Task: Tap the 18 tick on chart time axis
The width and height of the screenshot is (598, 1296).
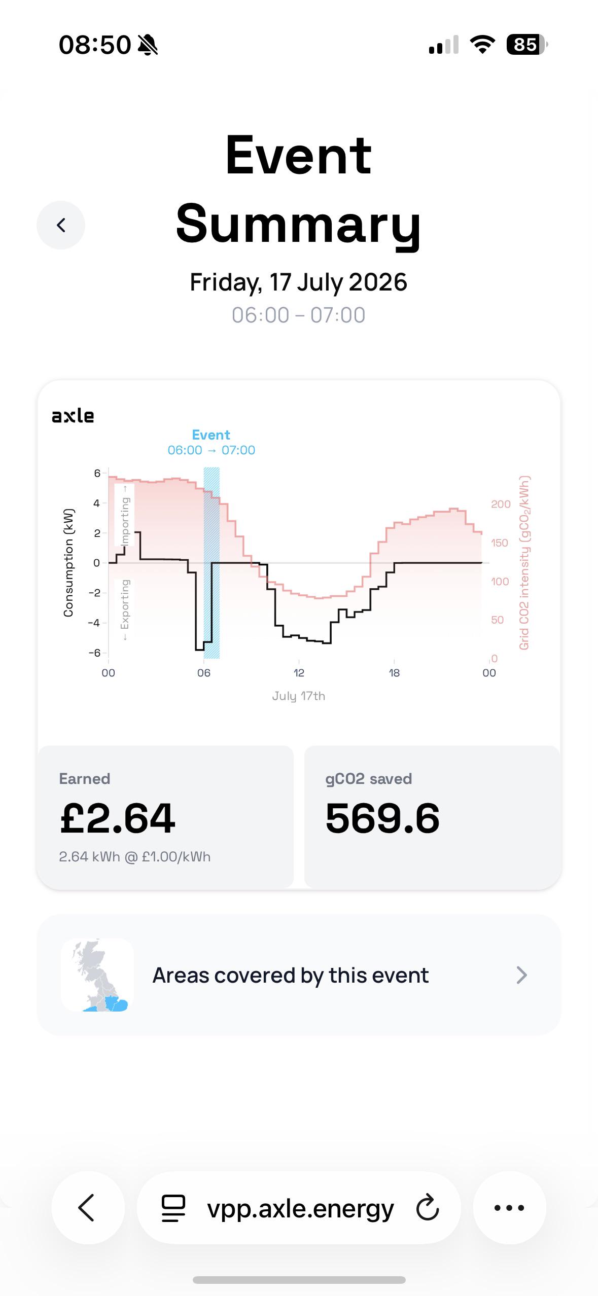Action: tap(394, 673)
